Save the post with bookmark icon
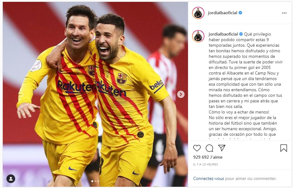The height and width of the screenshot is (188, 293). click(283, 148)
